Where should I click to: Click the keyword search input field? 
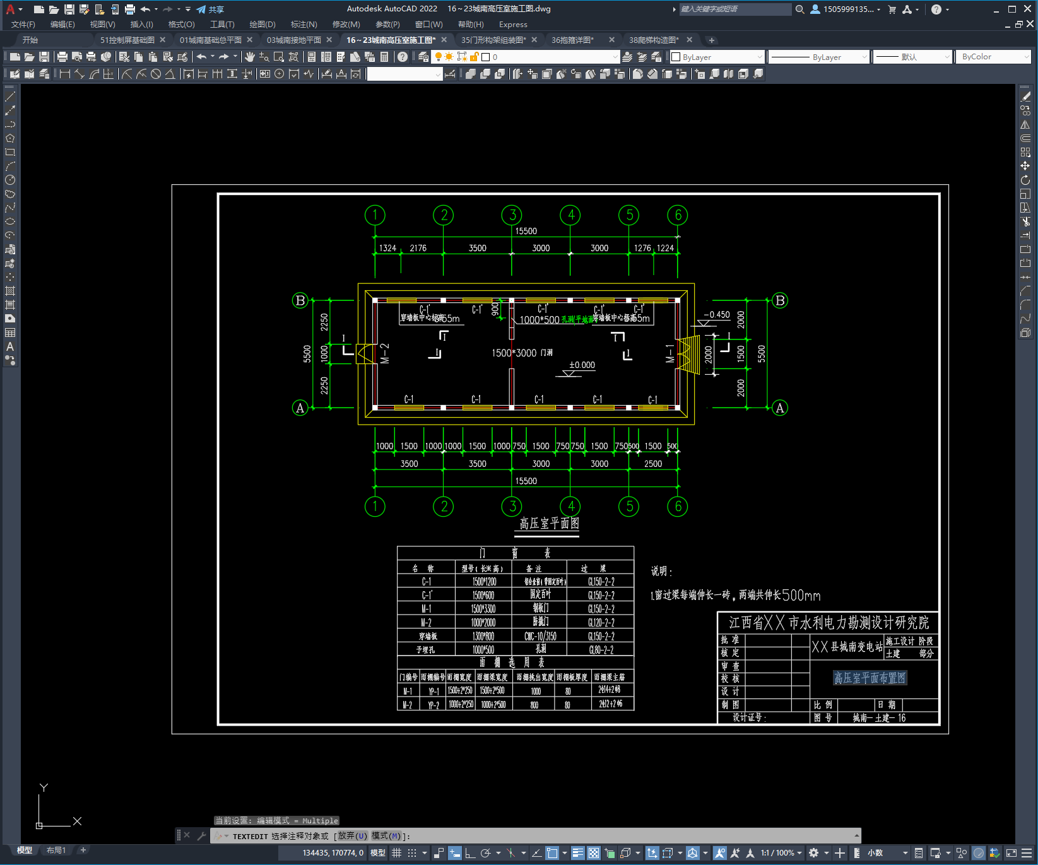coord(734,9)
